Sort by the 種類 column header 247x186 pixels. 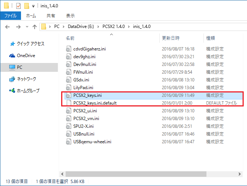coord(211,38)
